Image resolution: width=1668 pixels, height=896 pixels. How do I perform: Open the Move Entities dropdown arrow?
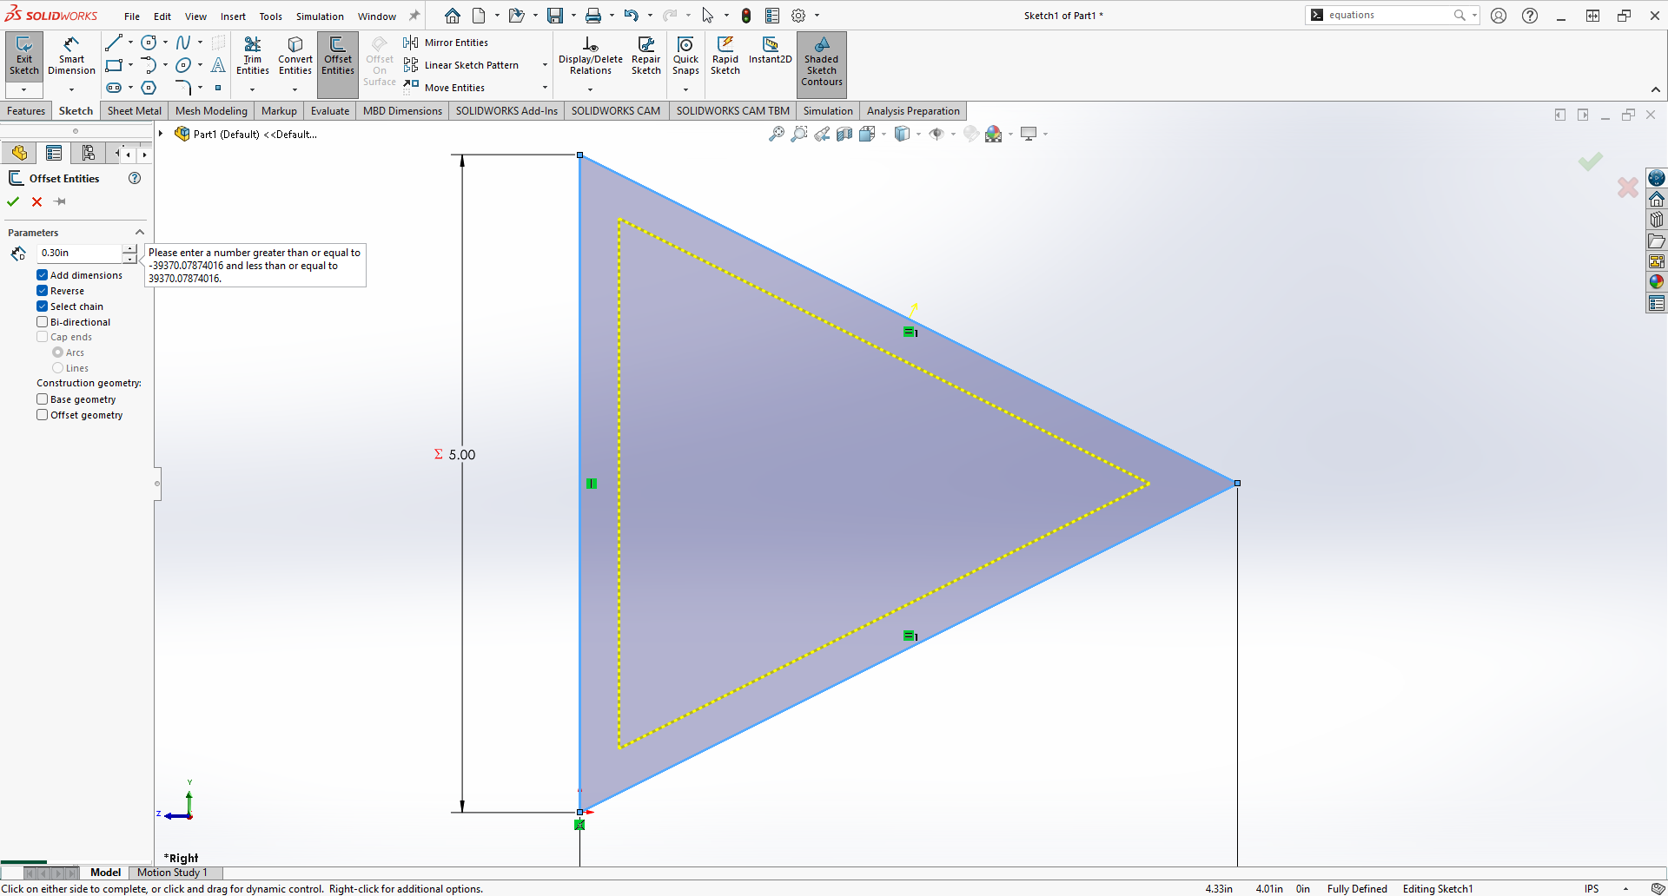pyautogui.click(x=545, y=88)
